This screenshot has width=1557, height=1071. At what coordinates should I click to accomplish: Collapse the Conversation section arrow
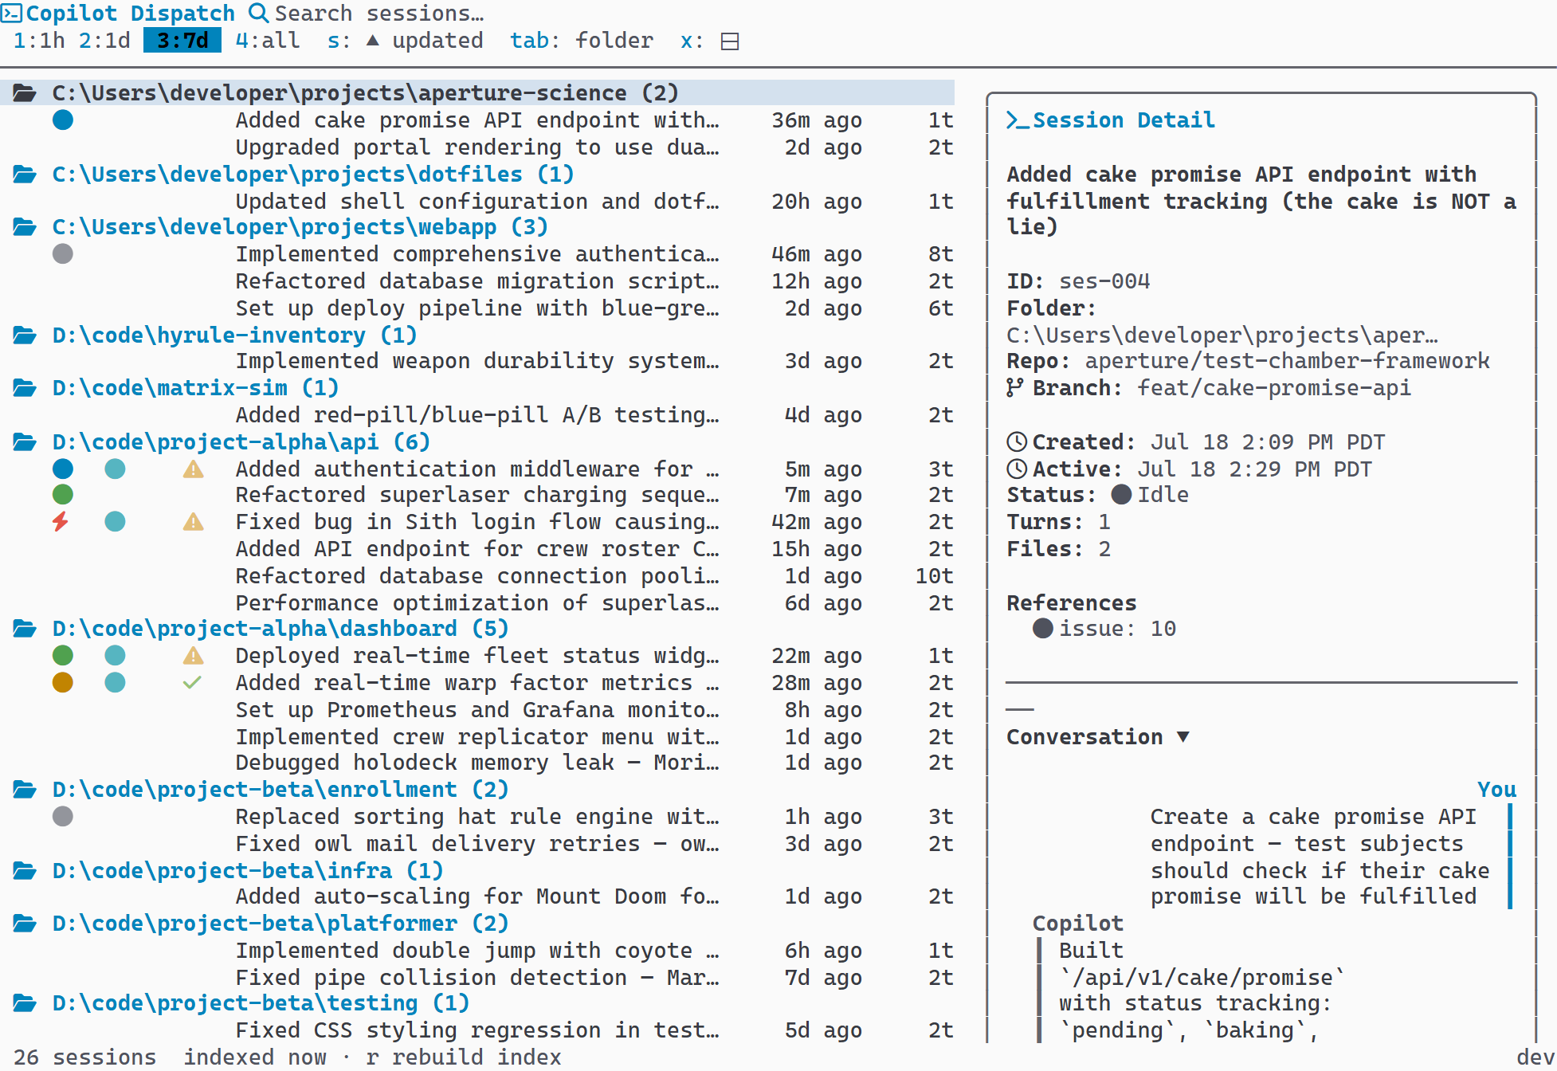click(x=1183, y=737)
